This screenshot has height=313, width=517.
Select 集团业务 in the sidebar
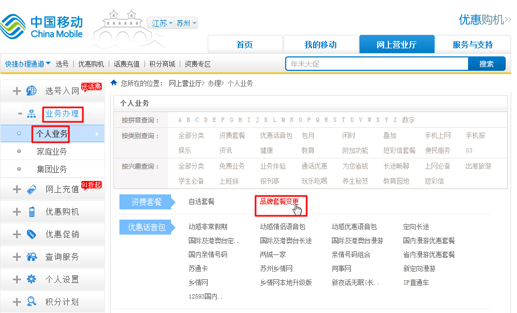point(52,169)
